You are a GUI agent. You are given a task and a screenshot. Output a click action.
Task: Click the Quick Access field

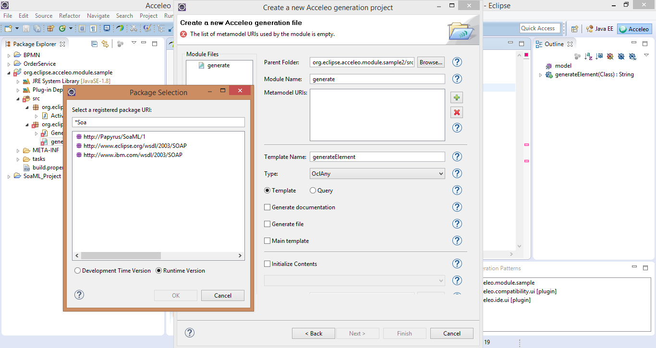coord(540,28)
